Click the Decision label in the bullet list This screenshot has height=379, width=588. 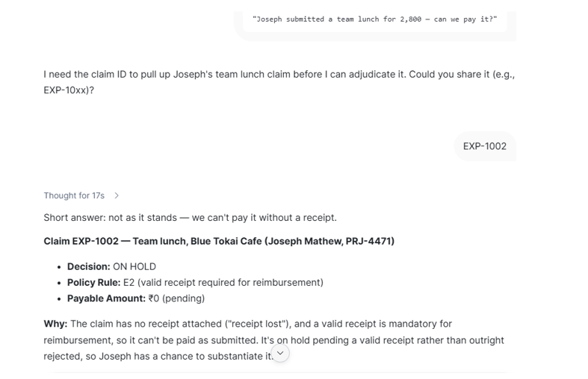88,266
